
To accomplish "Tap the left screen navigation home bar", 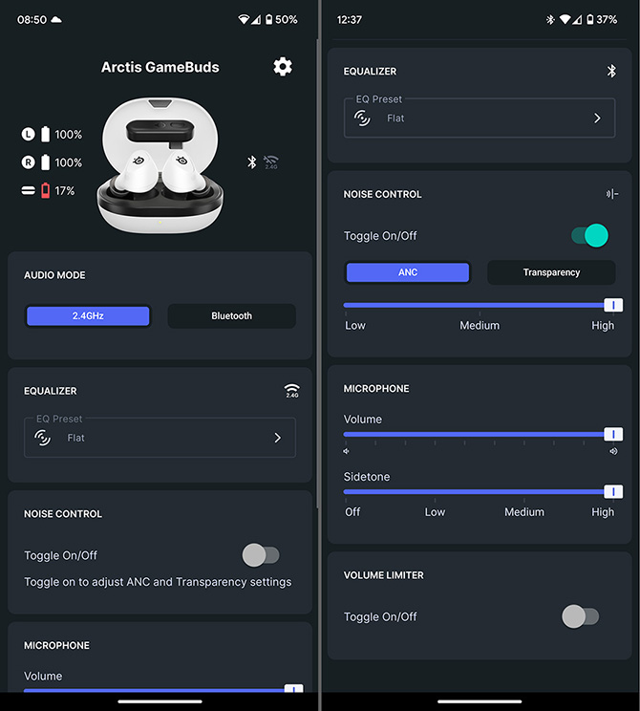I will pos(160,701).
